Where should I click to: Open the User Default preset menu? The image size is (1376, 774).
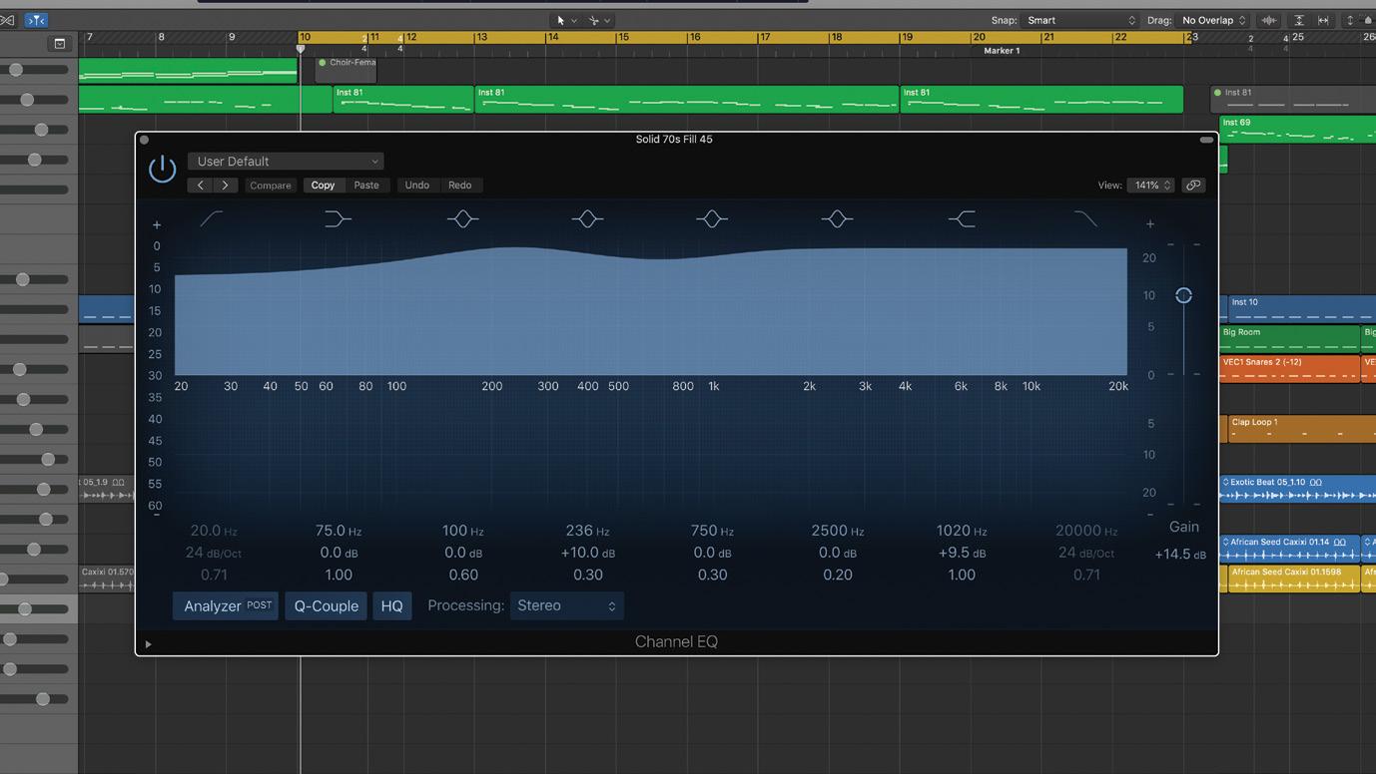(286, 162)
